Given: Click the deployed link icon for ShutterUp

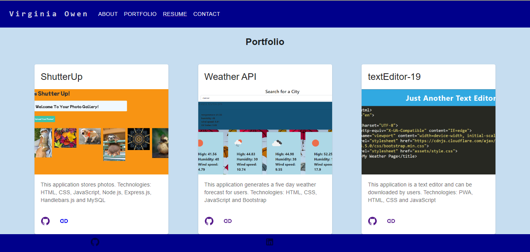Looking at the screenshot, I should click(x=64, y=221).
